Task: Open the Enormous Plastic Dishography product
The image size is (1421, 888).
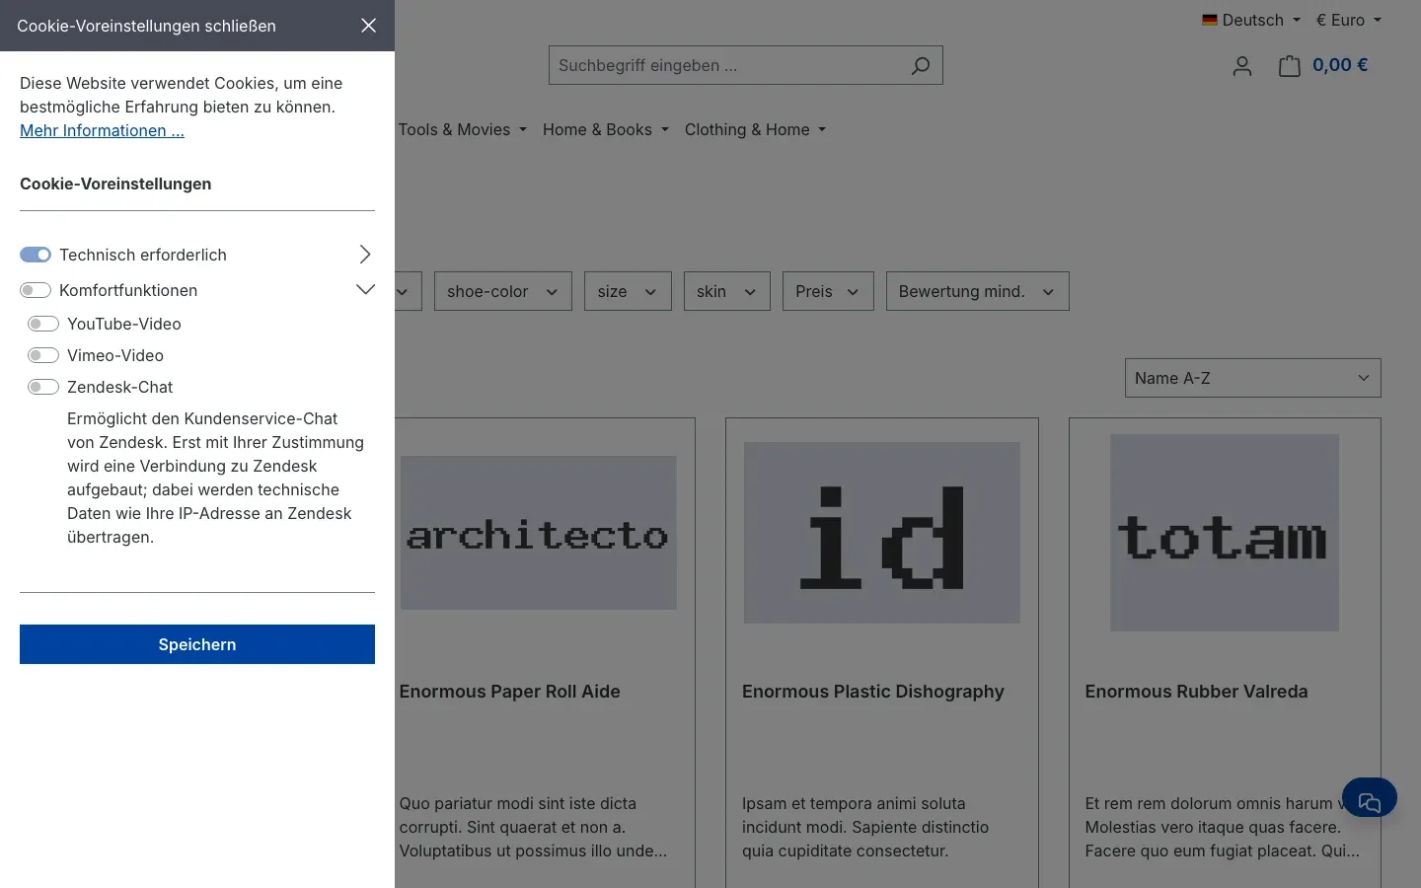Action: click(x=873, y=692)
